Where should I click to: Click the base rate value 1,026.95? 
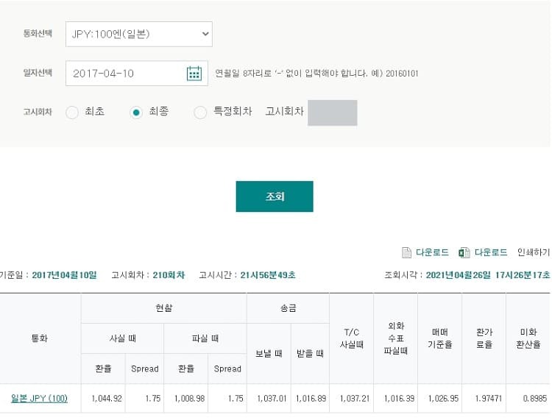443,398
